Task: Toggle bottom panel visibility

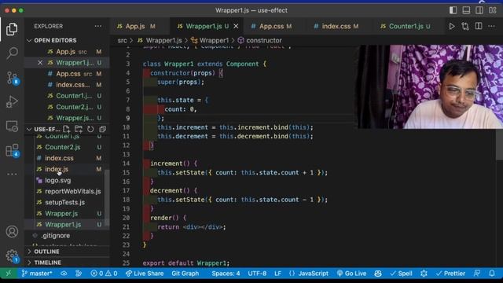Action: (x=466, y=10)
